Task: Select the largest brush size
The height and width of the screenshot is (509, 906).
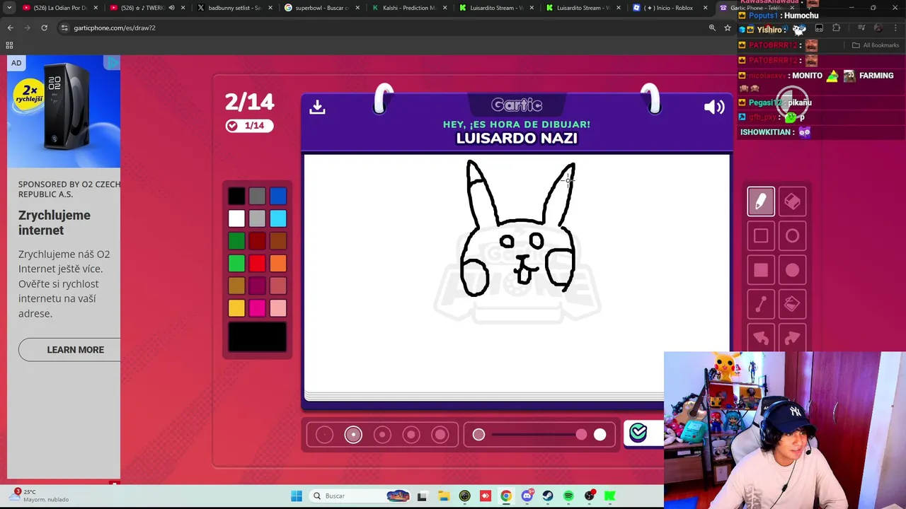Action: (440, 435)
